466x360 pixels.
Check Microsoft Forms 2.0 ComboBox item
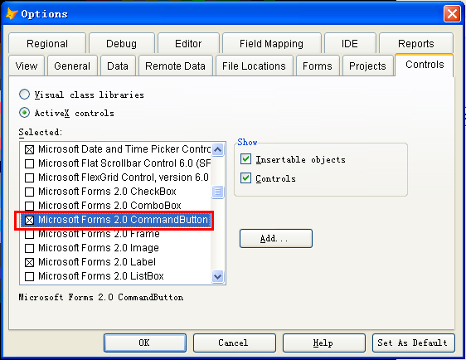pyautogui.click(x=29, y=206)
